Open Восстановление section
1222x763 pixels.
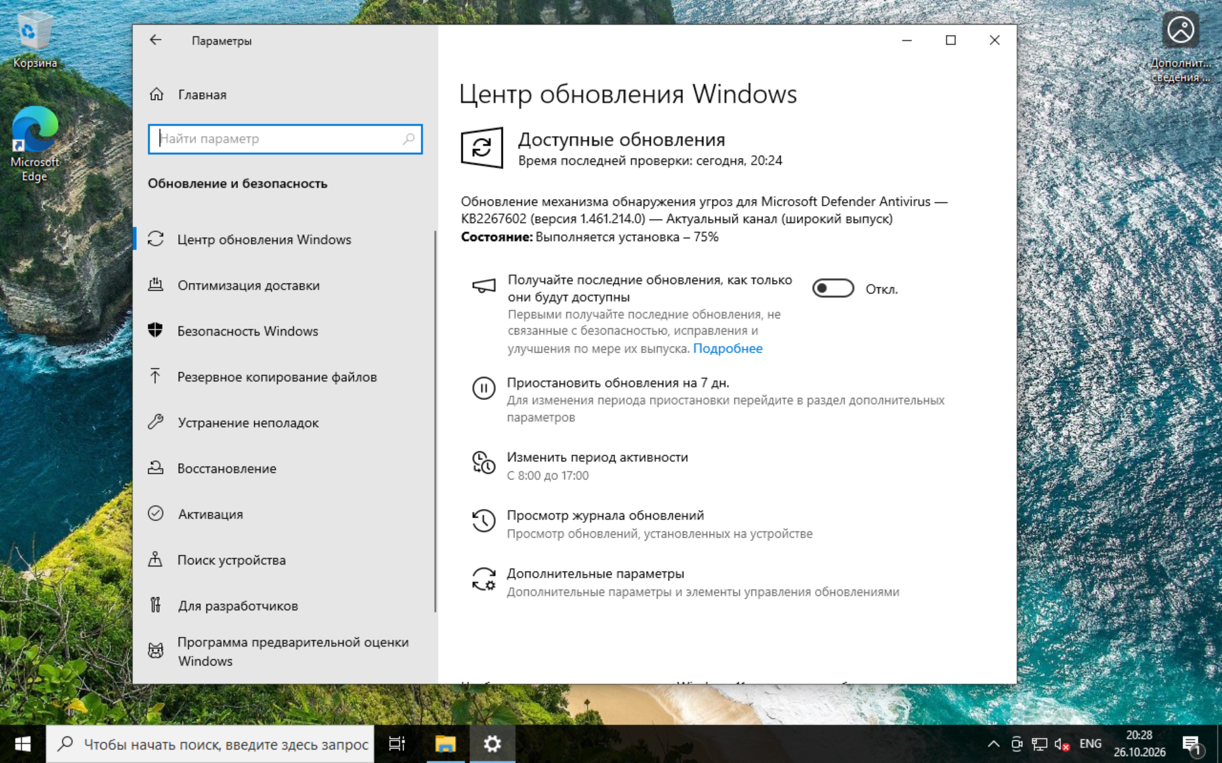click(x=284, y=468)
